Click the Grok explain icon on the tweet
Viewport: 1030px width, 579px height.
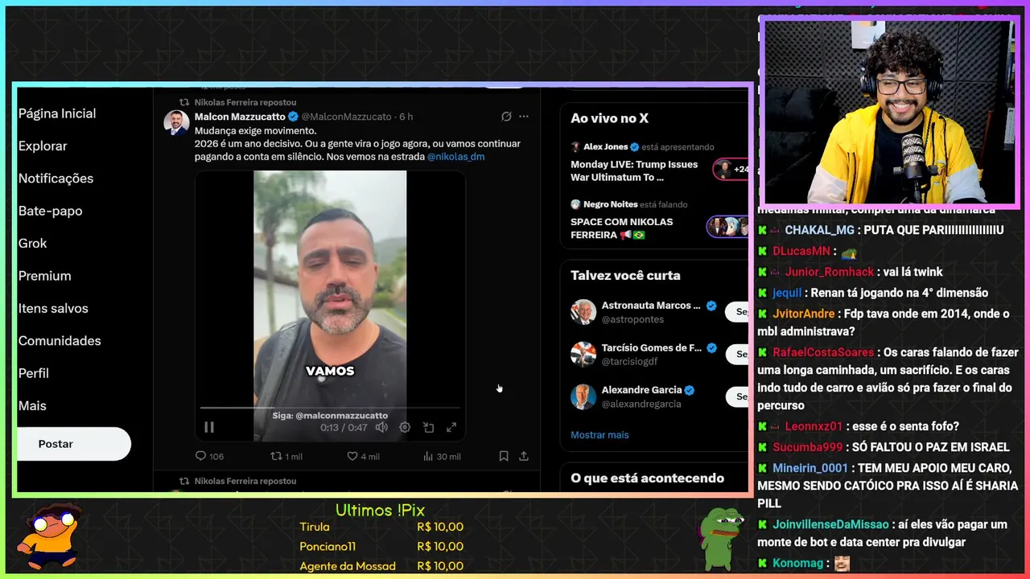coord(506,117)
